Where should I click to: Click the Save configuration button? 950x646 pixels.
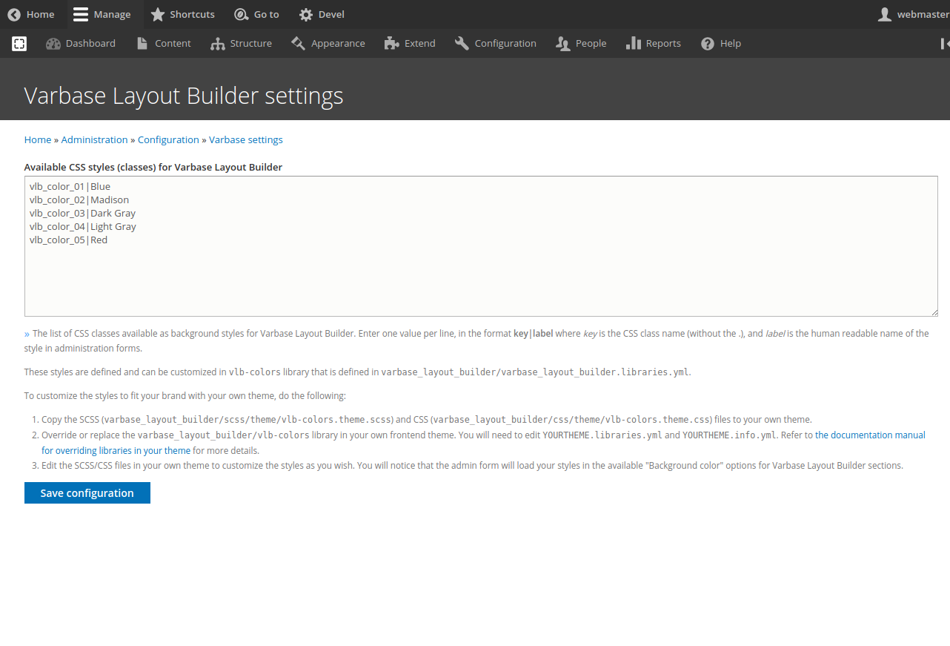click(x=87, y=492)
